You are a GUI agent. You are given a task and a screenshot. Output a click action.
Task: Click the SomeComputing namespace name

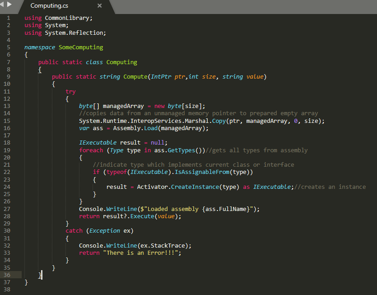[x=81, y=47]
